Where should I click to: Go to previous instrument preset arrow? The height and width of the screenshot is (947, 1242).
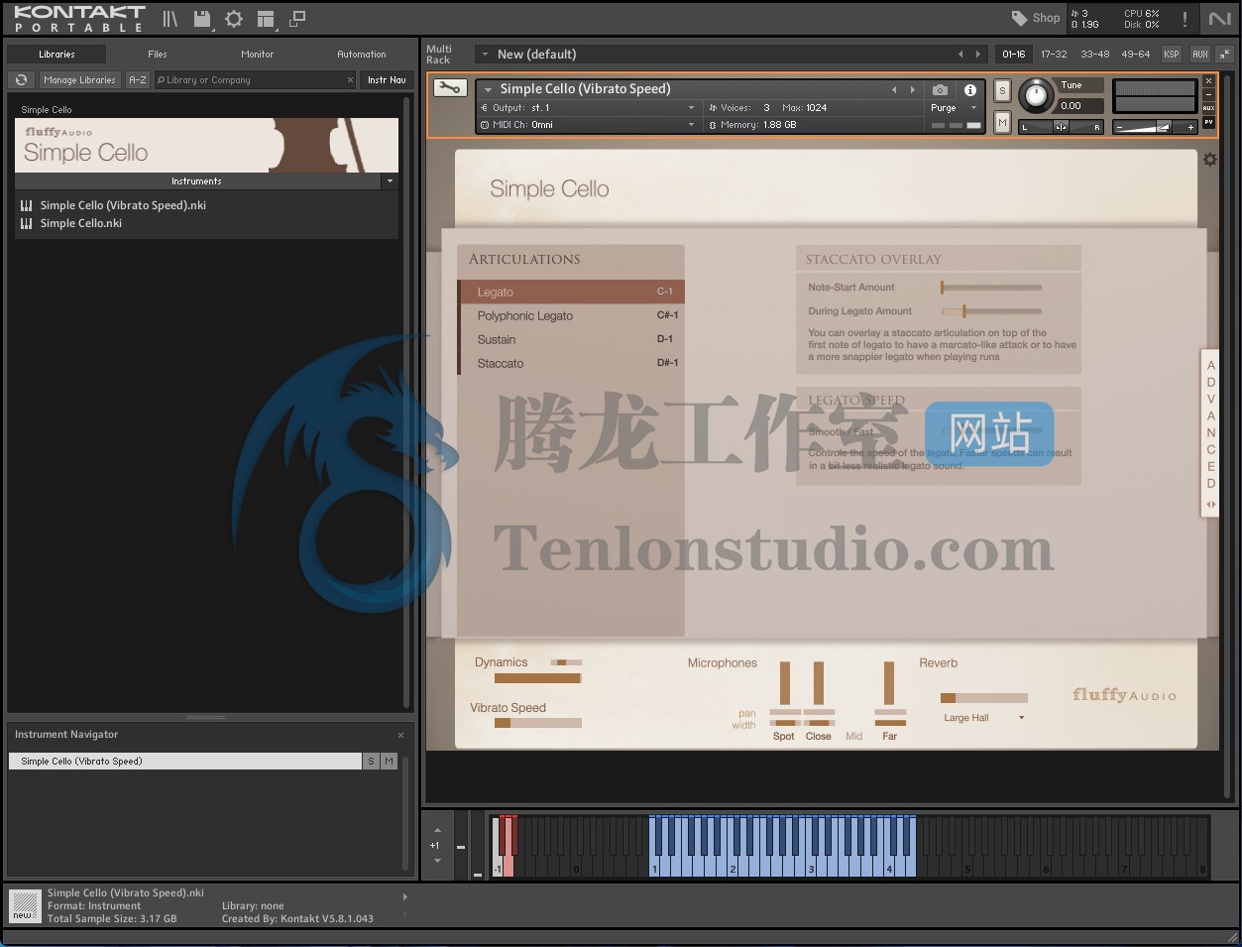click(894, 90)
